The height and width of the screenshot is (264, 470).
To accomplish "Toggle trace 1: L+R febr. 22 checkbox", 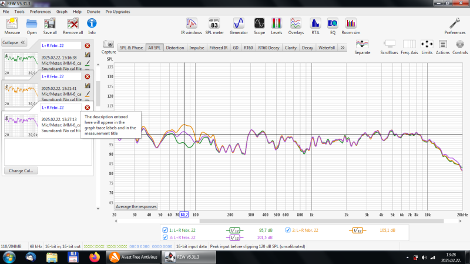I will tap(165, 230).
